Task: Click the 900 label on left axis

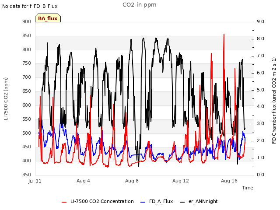Action: pyautogui.click(x=27, y=21)
